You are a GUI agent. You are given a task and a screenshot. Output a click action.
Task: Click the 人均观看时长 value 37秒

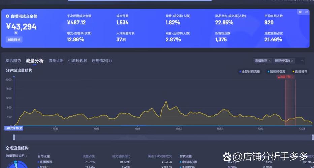pos(121,39)
